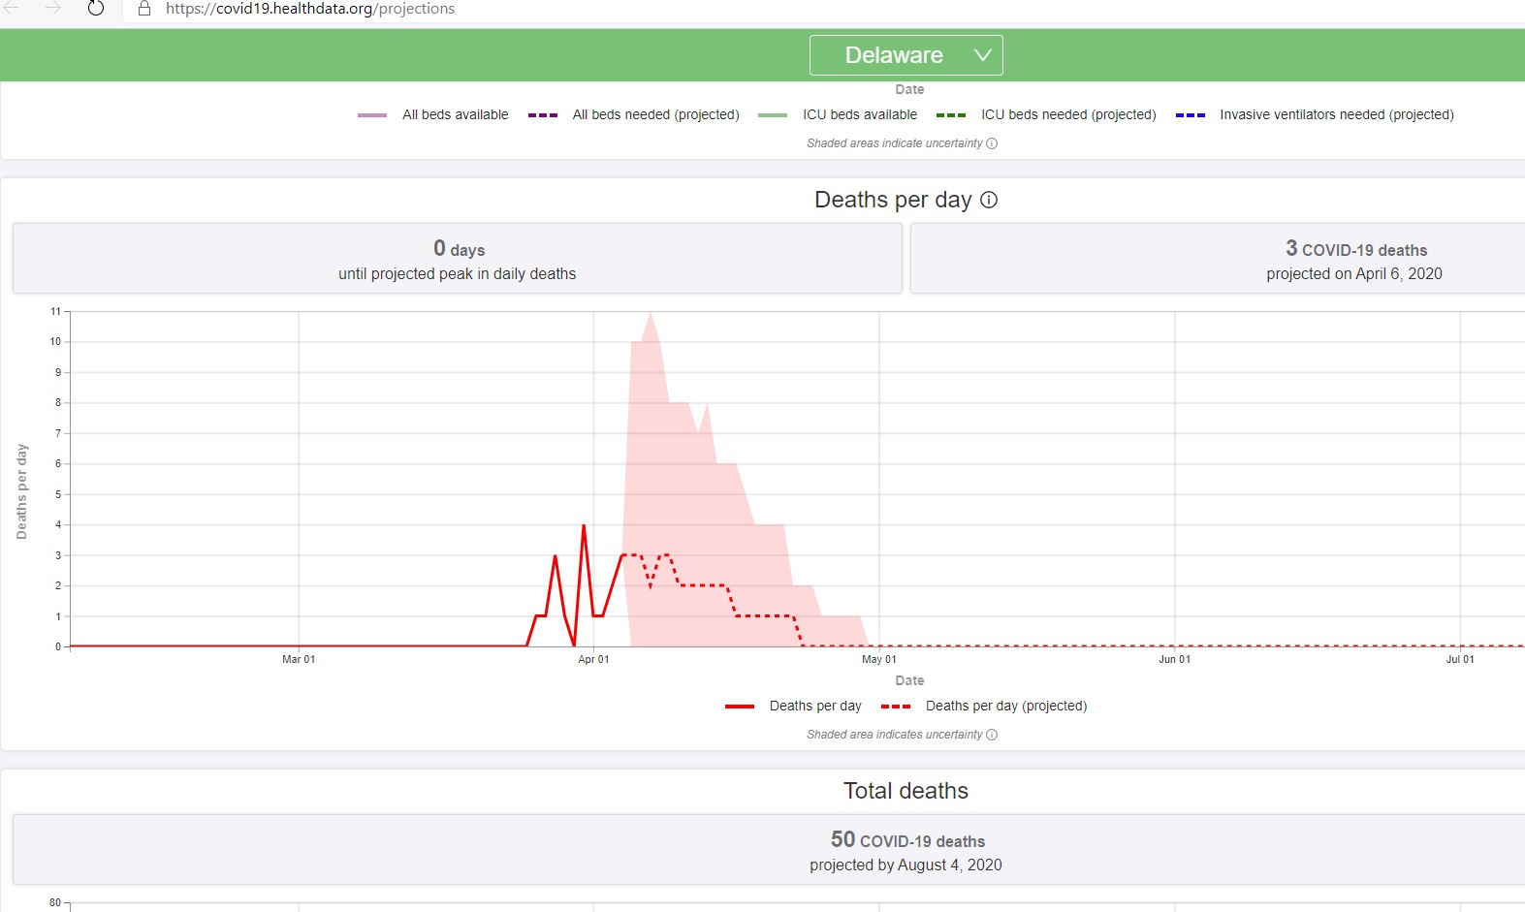Click the 'Mar 01' x-axis label
1525x912 pixels.
(x=299, y=660)
